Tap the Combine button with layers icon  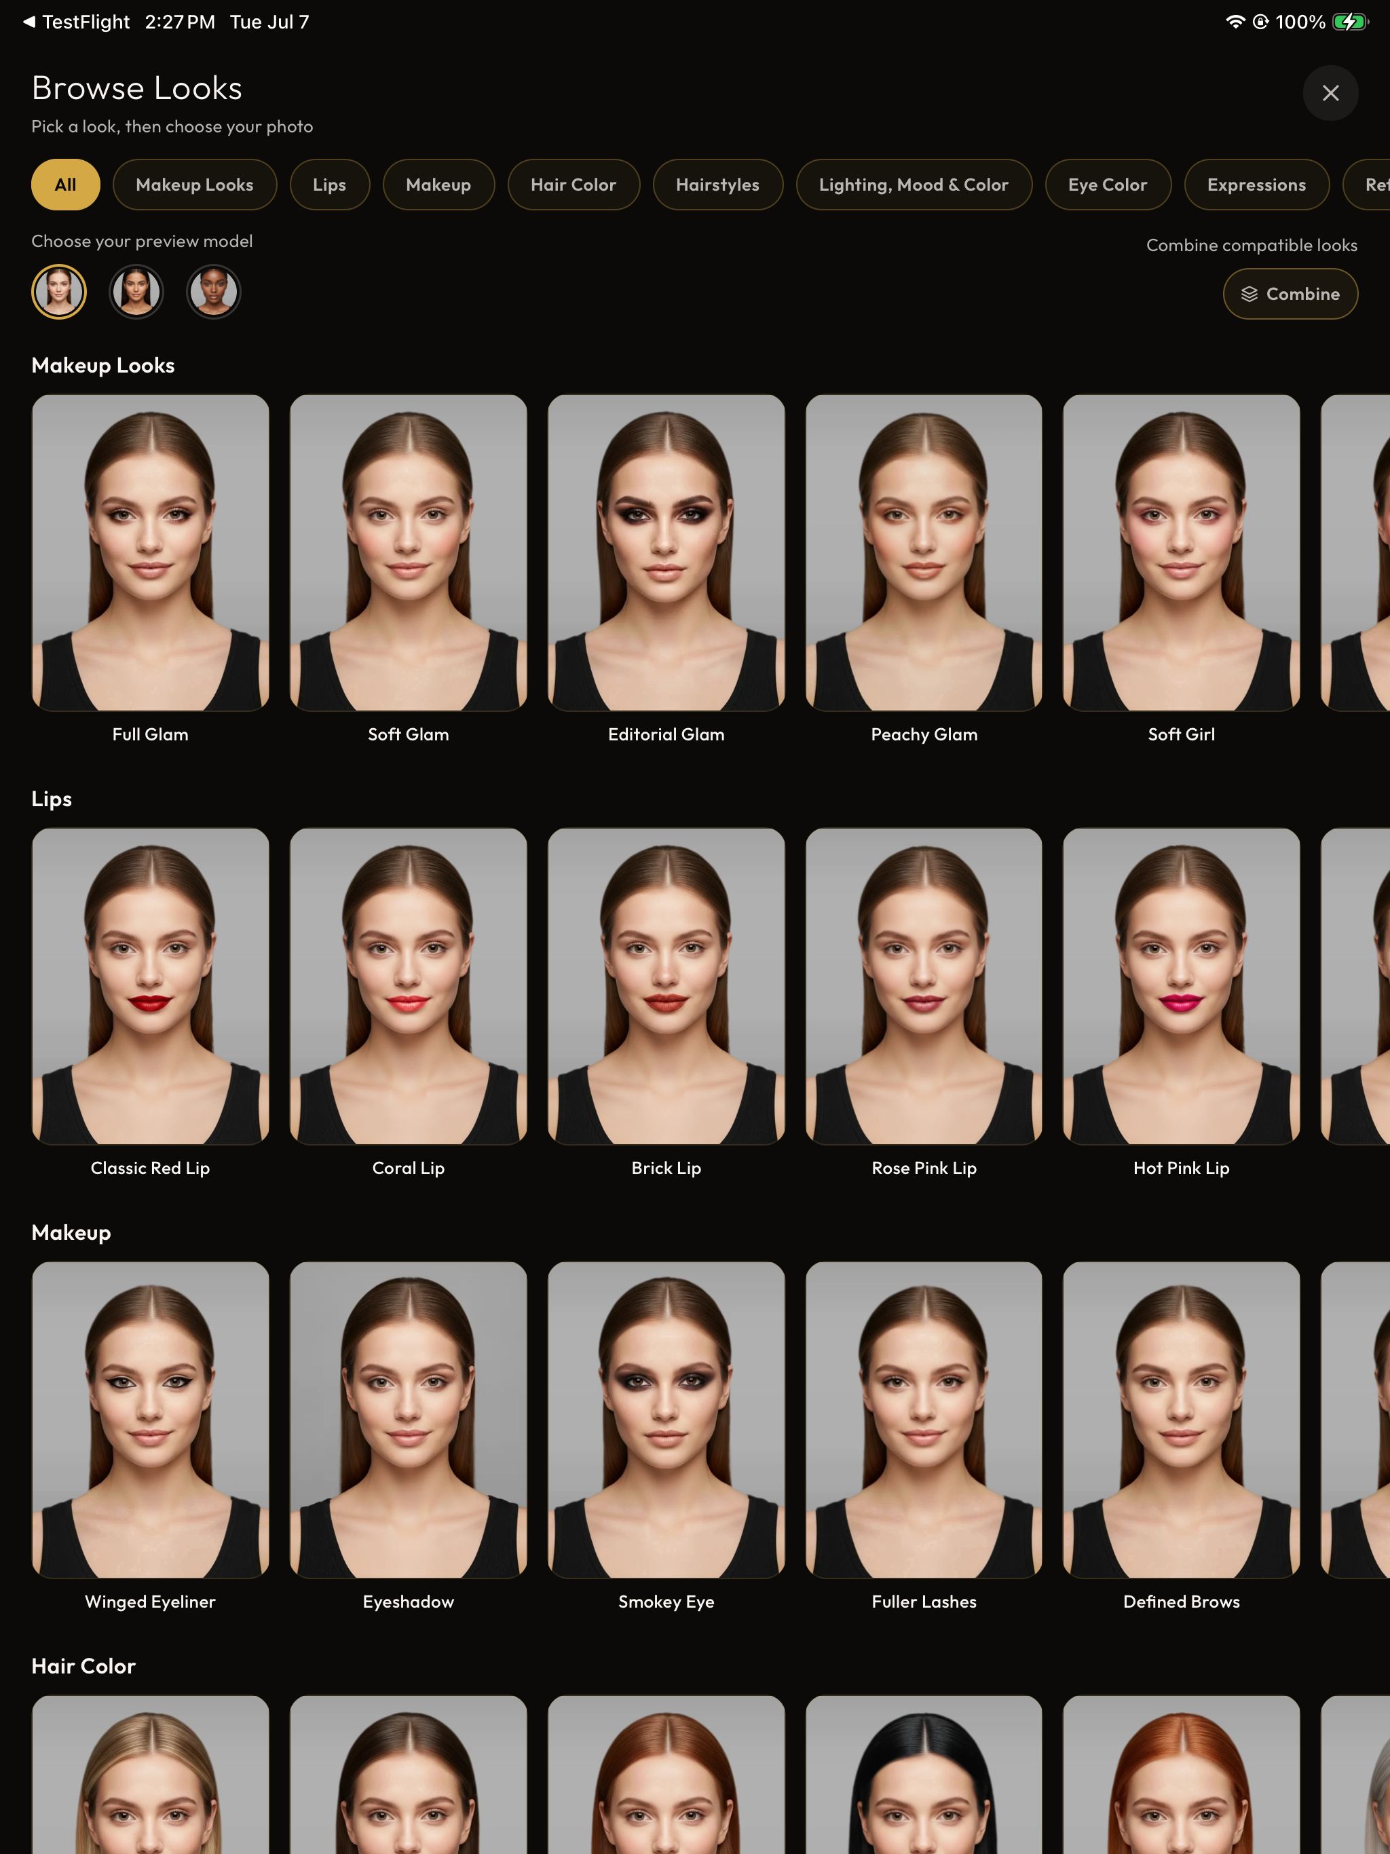click(1290, 295)
